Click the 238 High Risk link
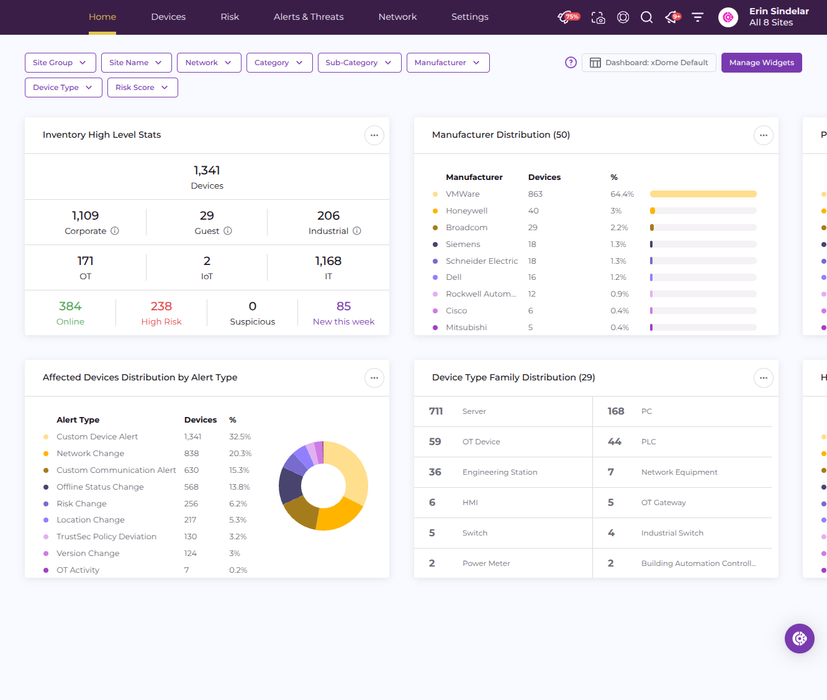 (x=161, y=313)
